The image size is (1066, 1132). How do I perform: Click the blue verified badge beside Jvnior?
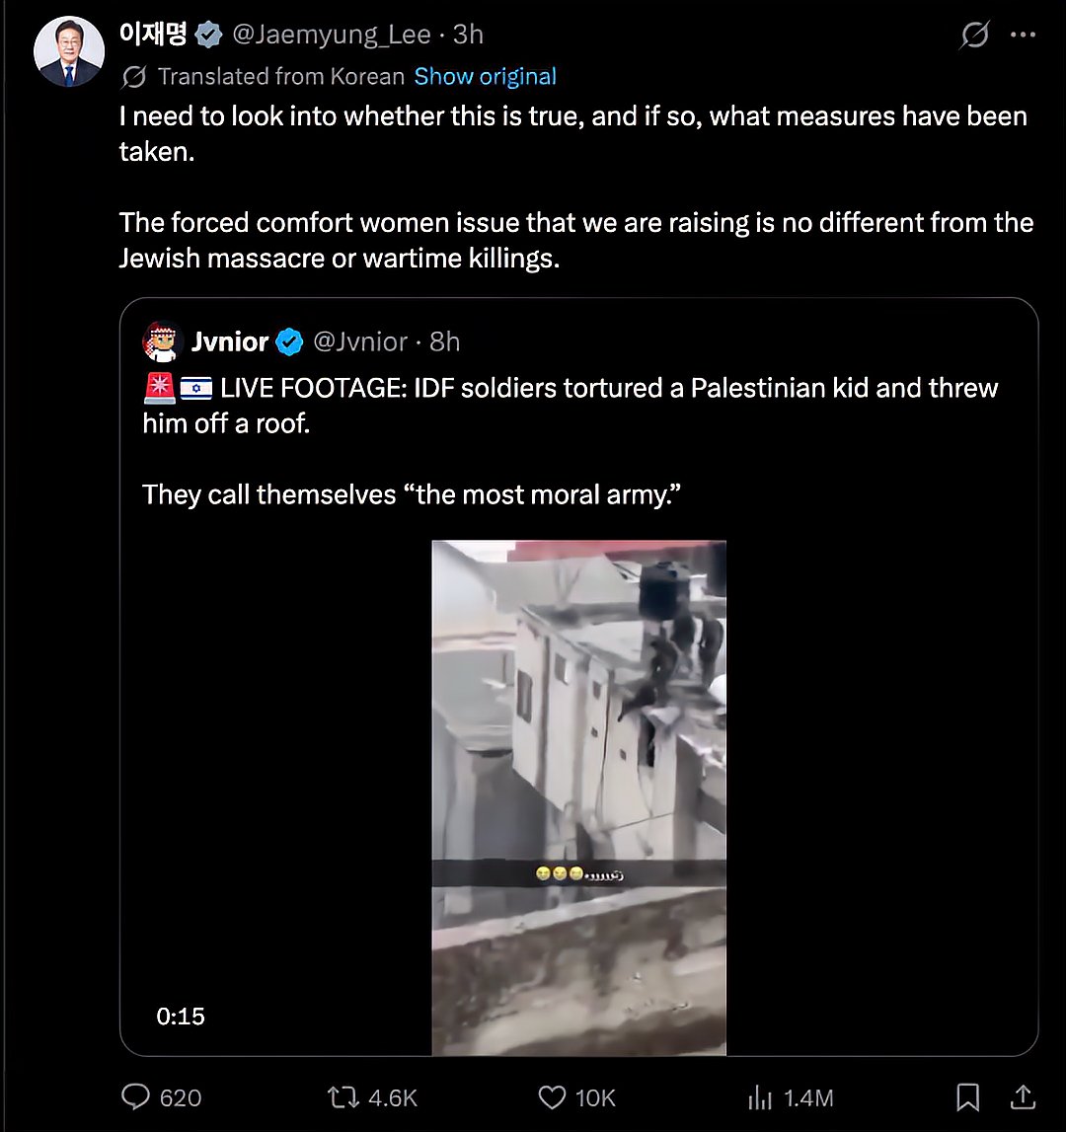click(x=289, y=342)
